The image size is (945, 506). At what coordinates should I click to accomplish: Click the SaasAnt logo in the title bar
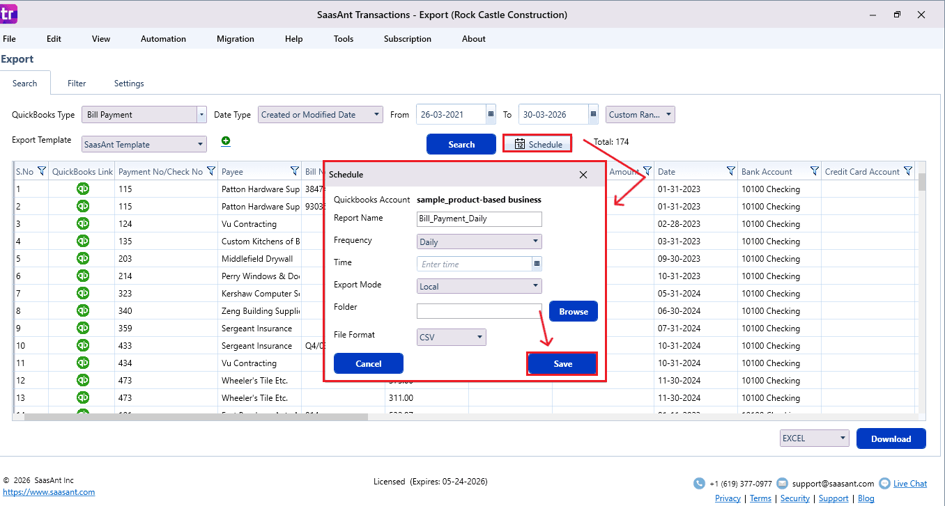pos(8,14)
